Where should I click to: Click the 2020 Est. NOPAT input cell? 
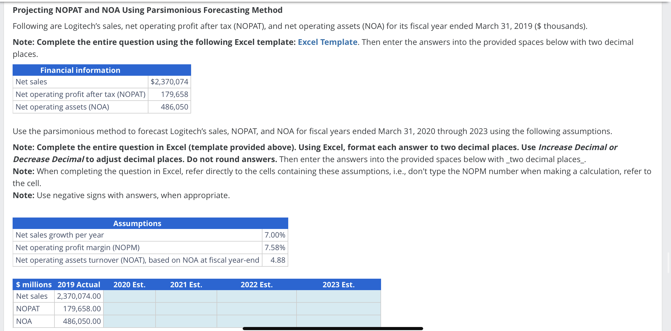click(130, 309)
